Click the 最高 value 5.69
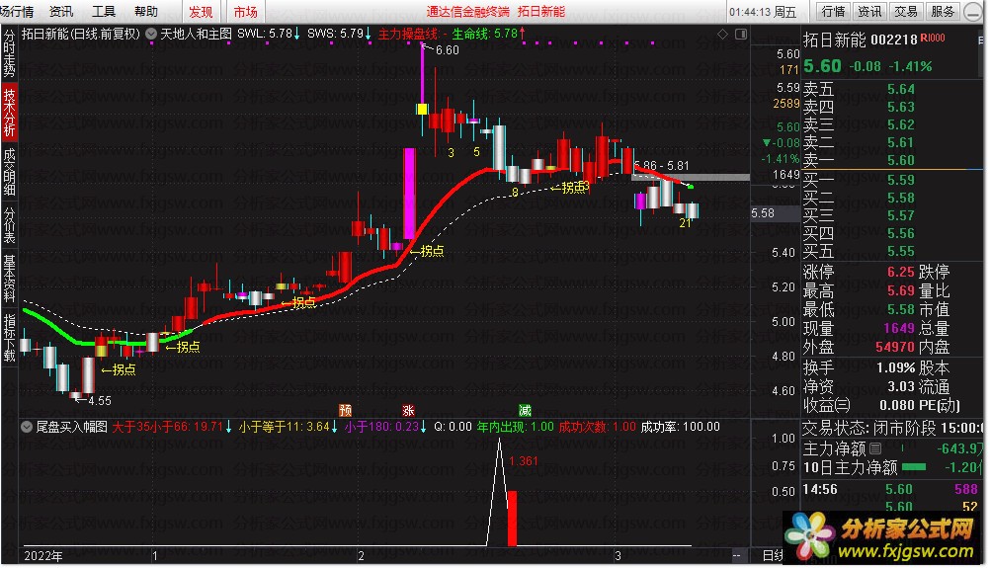This screenshot has width=990, height=568. [900, 291]
